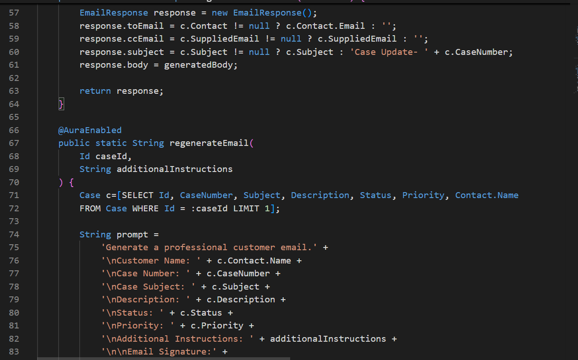578x360 pixels.
Task: Click line number 73 in the gutter
Action: (x=14, y=221)
